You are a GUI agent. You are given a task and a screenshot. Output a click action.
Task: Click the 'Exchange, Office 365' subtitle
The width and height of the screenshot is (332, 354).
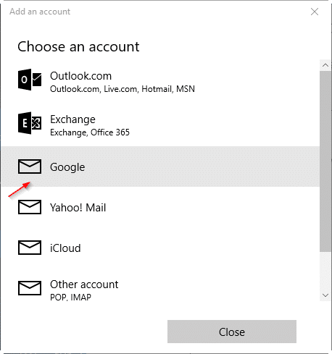pyautogui.click(x=90, y=132)
